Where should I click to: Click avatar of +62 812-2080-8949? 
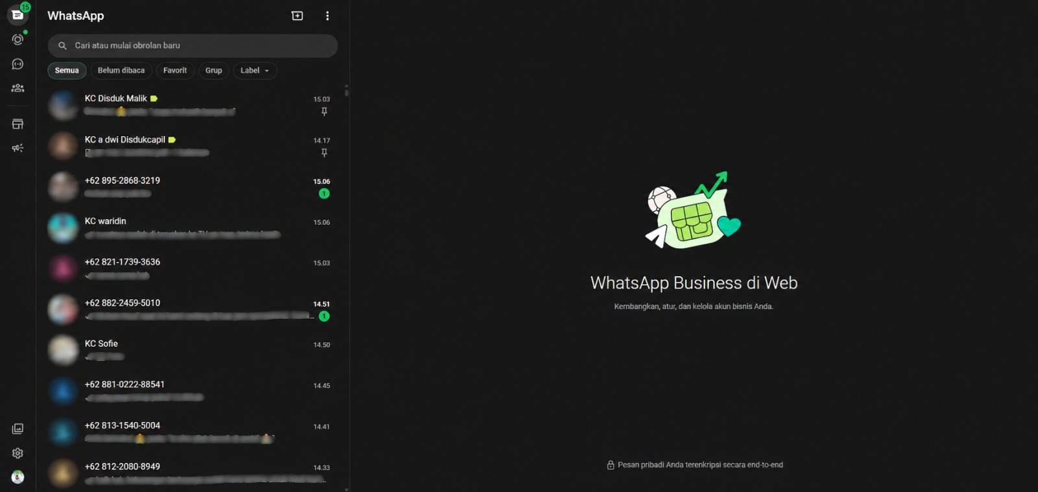coord(63,473)
